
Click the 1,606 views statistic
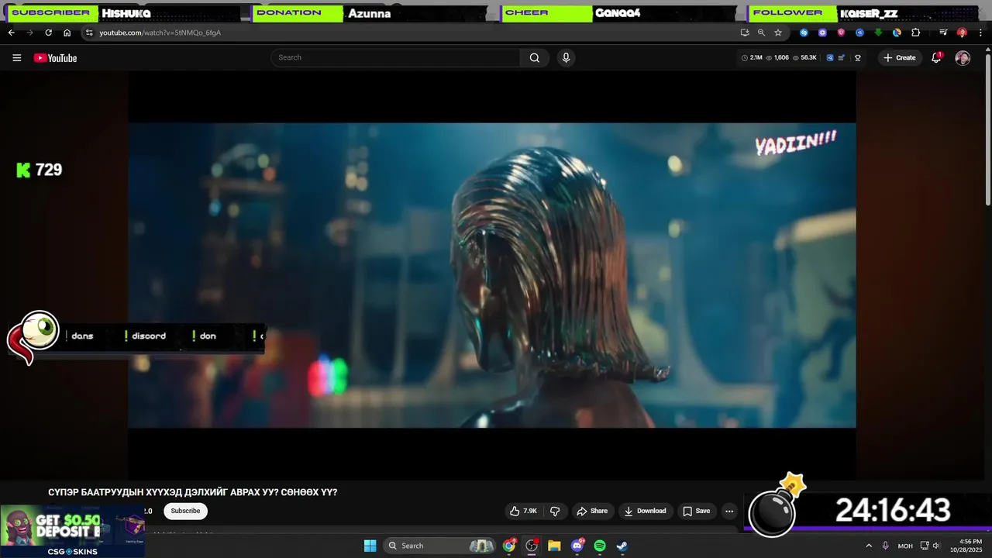(x=777, y=57)
